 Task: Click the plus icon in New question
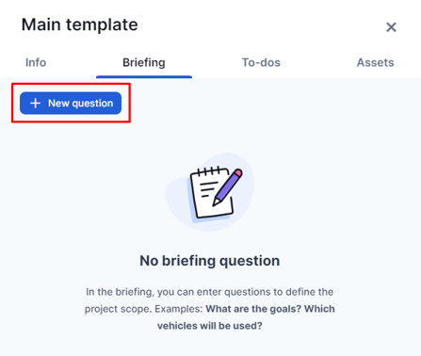(x=36, y=103)
